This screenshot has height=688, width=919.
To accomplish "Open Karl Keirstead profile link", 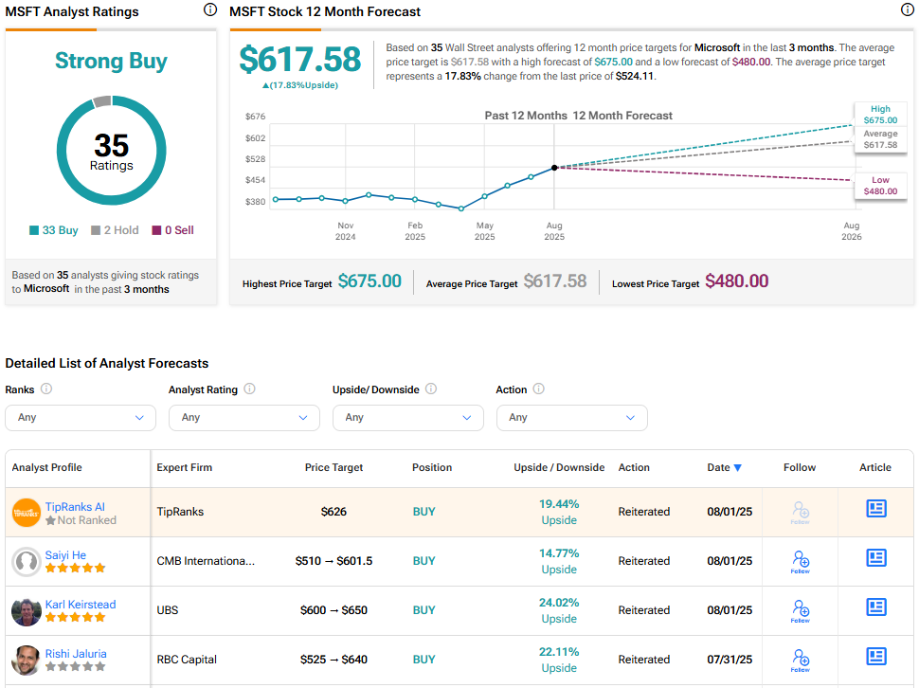I will click(81, 605).
